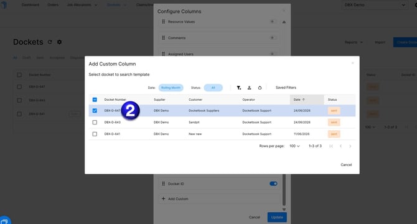Open the Dockets nav item
The height and width of the screenshot is (224, 417).
pyautogui.click(x=116, y=5)
